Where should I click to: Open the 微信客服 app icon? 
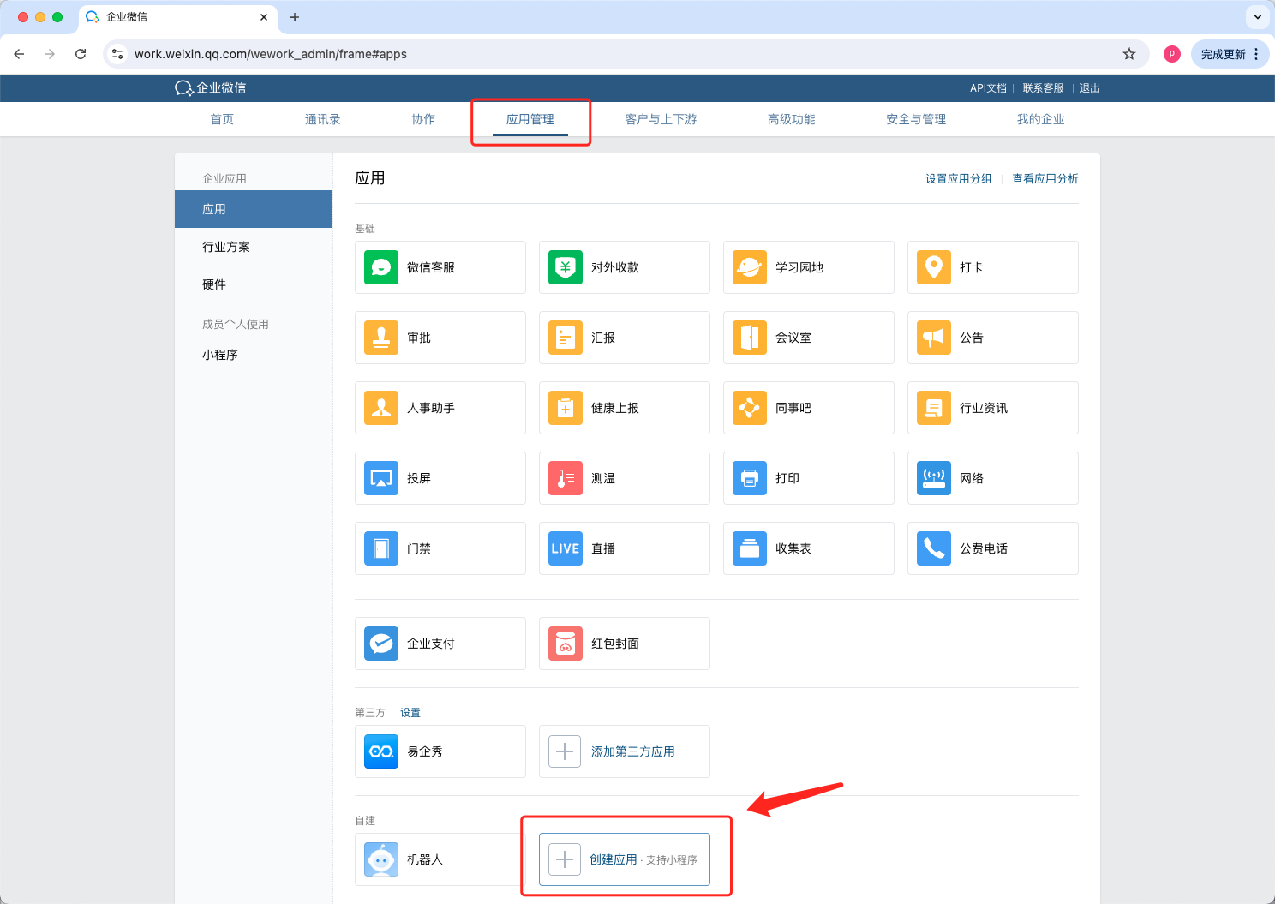click(x=381, y=267)
